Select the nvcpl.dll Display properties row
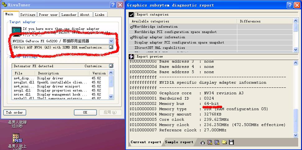This screenshot has width=302, height=150. (x=60, y=91)
